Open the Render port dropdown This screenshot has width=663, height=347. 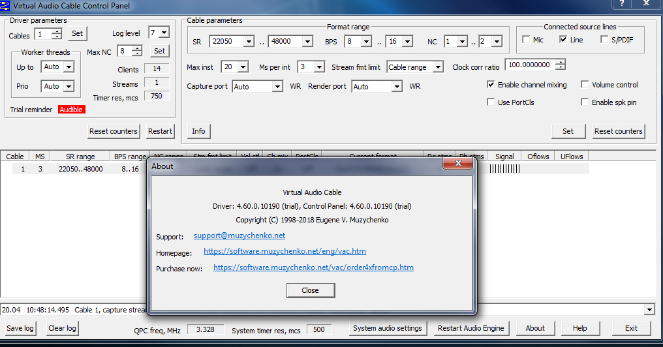point(397,87)
